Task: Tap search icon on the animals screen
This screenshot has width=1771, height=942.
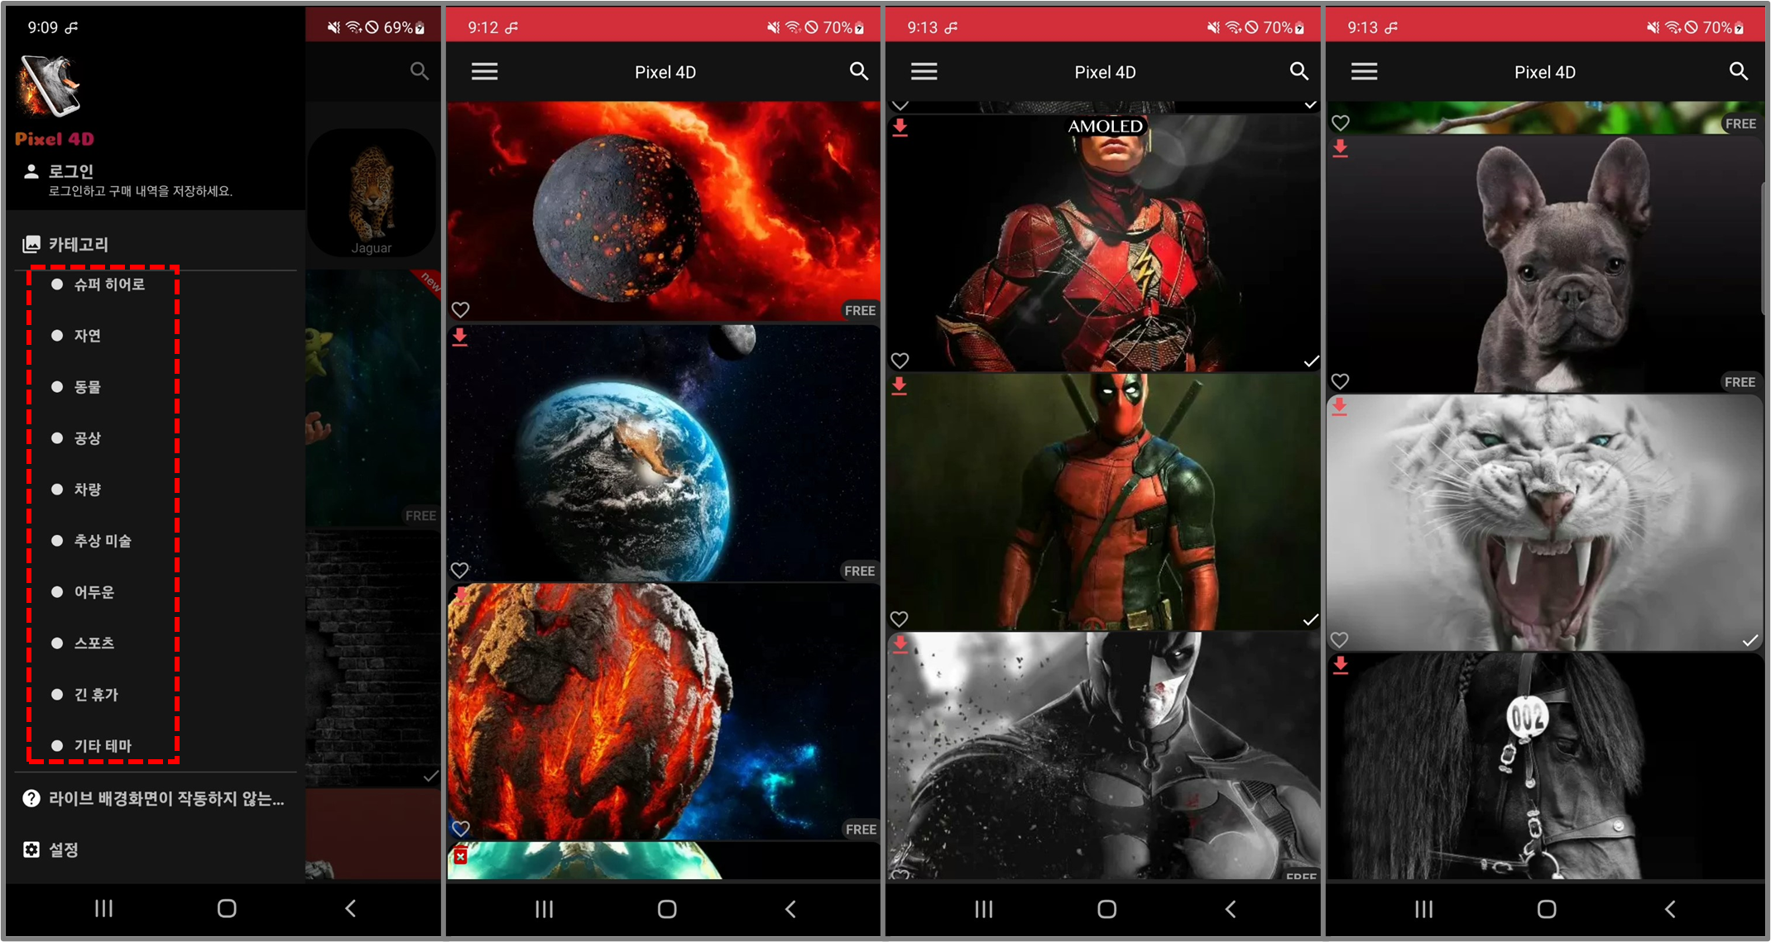Action: 1739,72
